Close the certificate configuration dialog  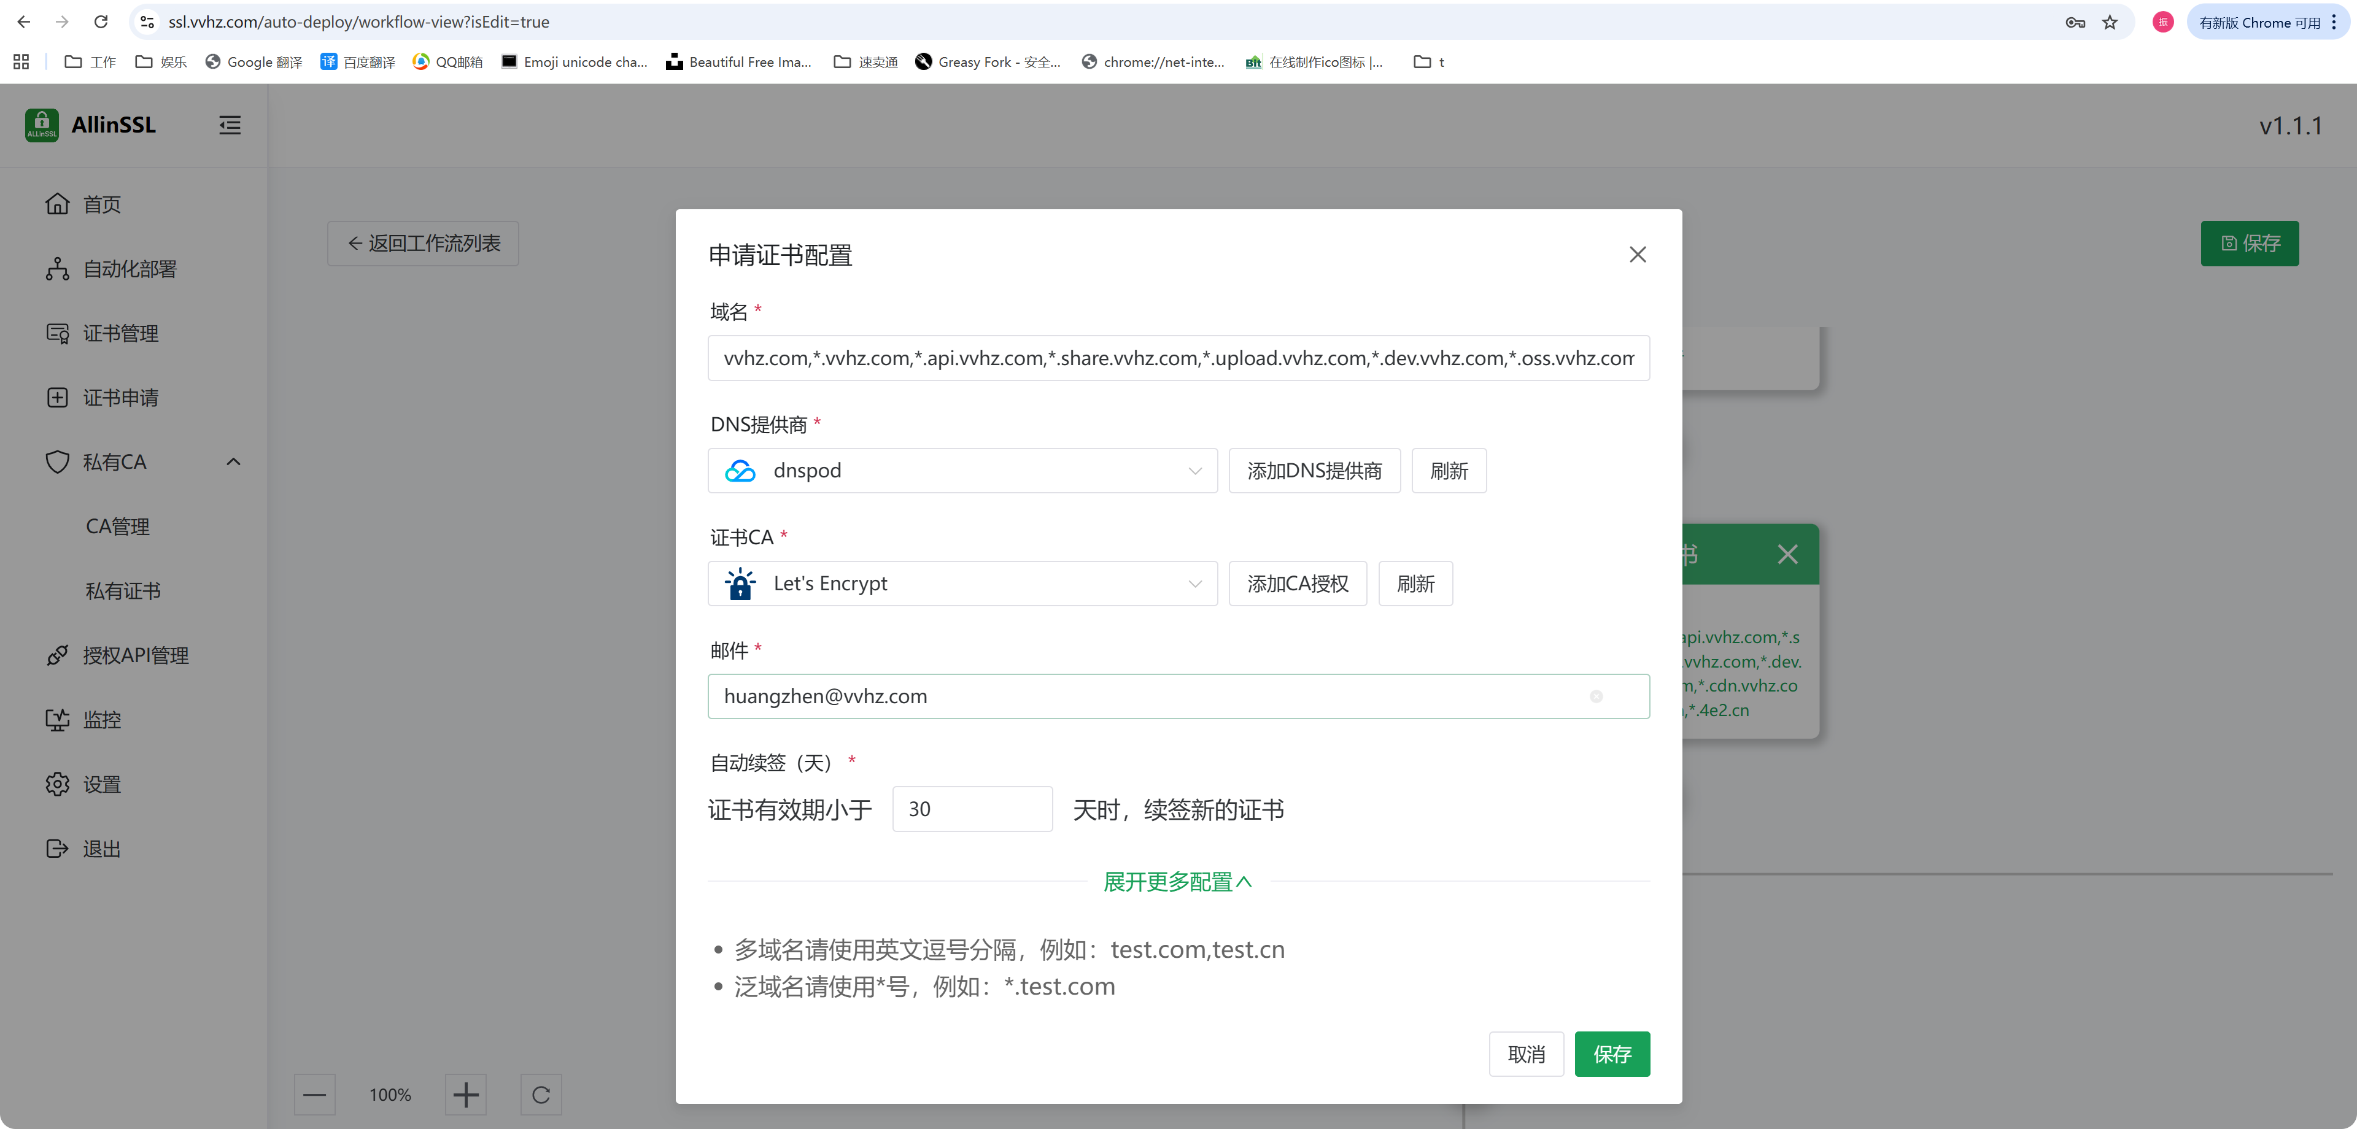pyautogui.click(x=1637, y=255)
